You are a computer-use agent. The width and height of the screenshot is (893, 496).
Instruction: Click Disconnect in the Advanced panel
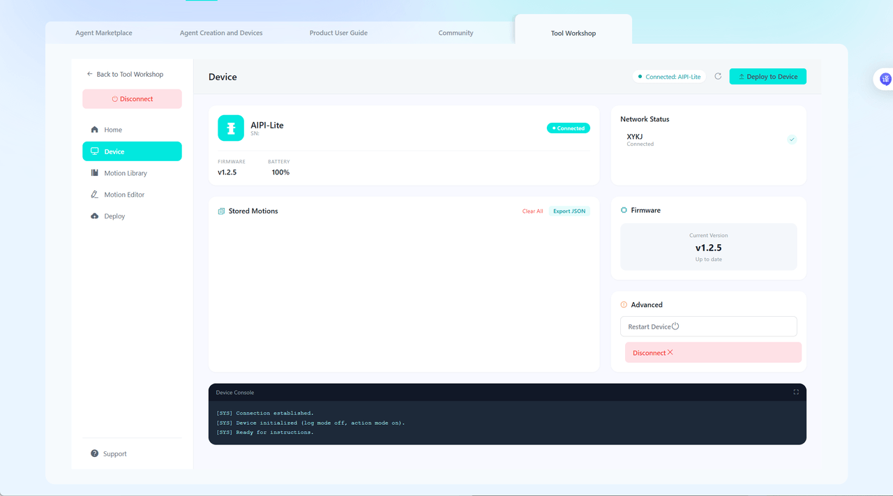pyautogui.click(x=713, y=352)
